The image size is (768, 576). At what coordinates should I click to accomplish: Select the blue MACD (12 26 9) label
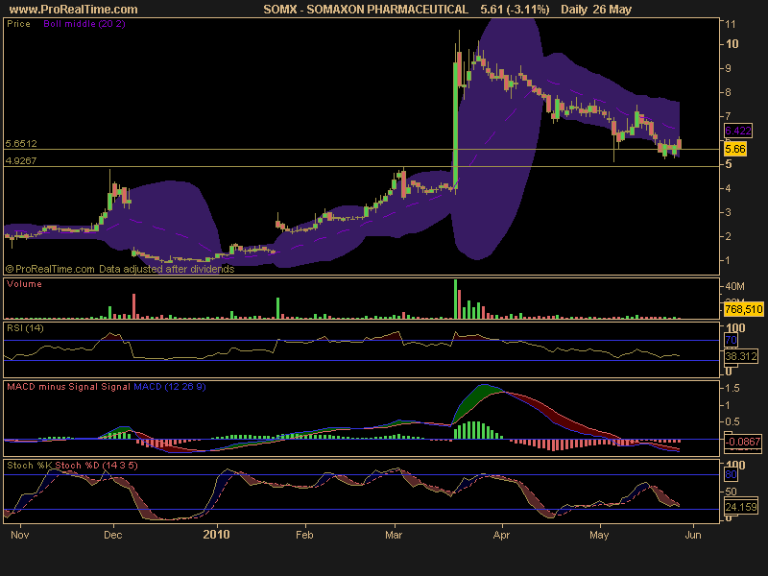170,387
